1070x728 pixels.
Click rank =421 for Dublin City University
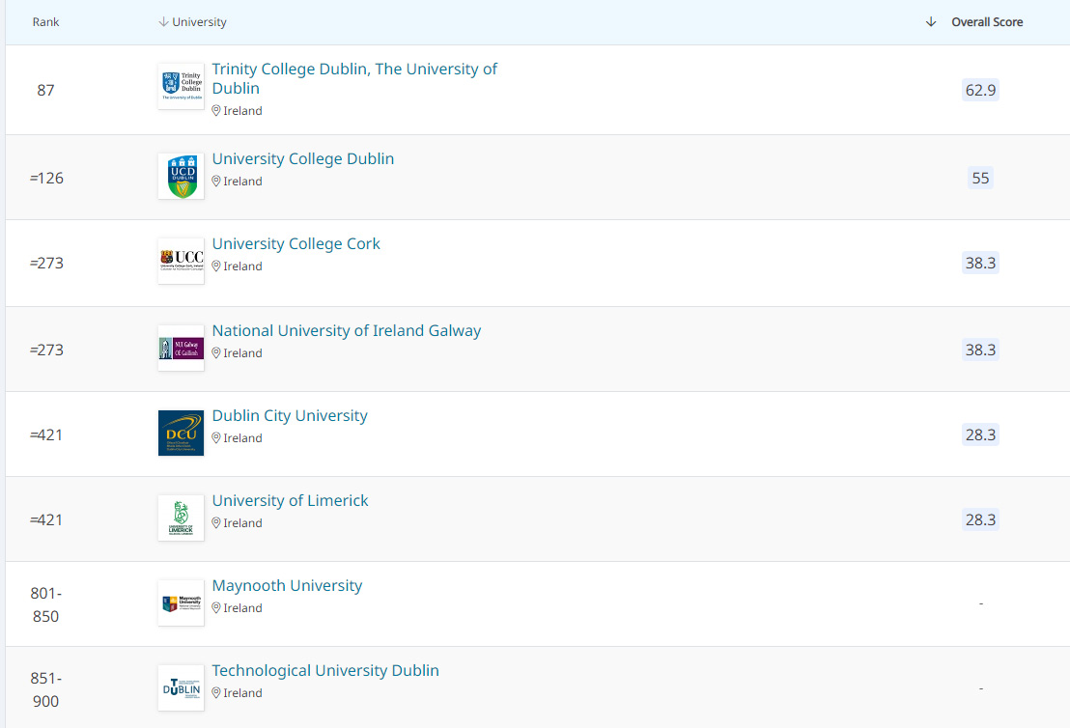[46, 434]
